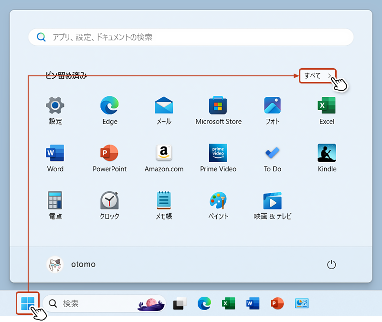Launch PowerPoint from pinned apps
This screenshot has height=322, width=382.
coord(110,158)
